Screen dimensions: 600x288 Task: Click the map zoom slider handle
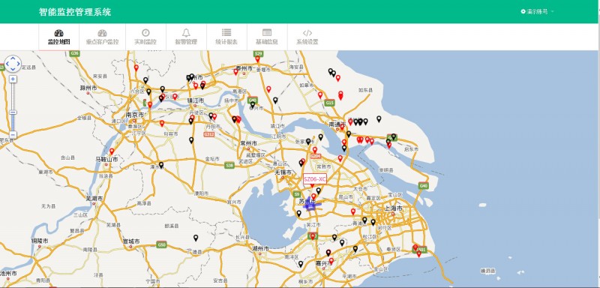click(x=13, y=112)
